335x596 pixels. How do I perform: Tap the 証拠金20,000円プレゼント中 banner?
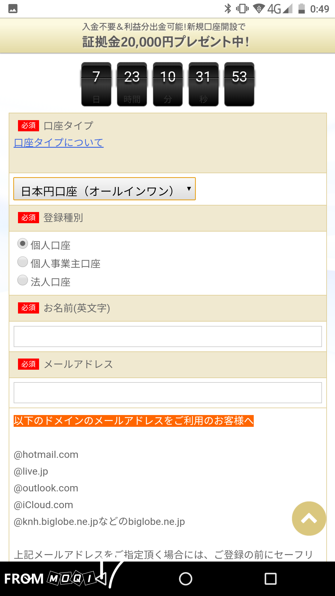click(x=167, y=36)
